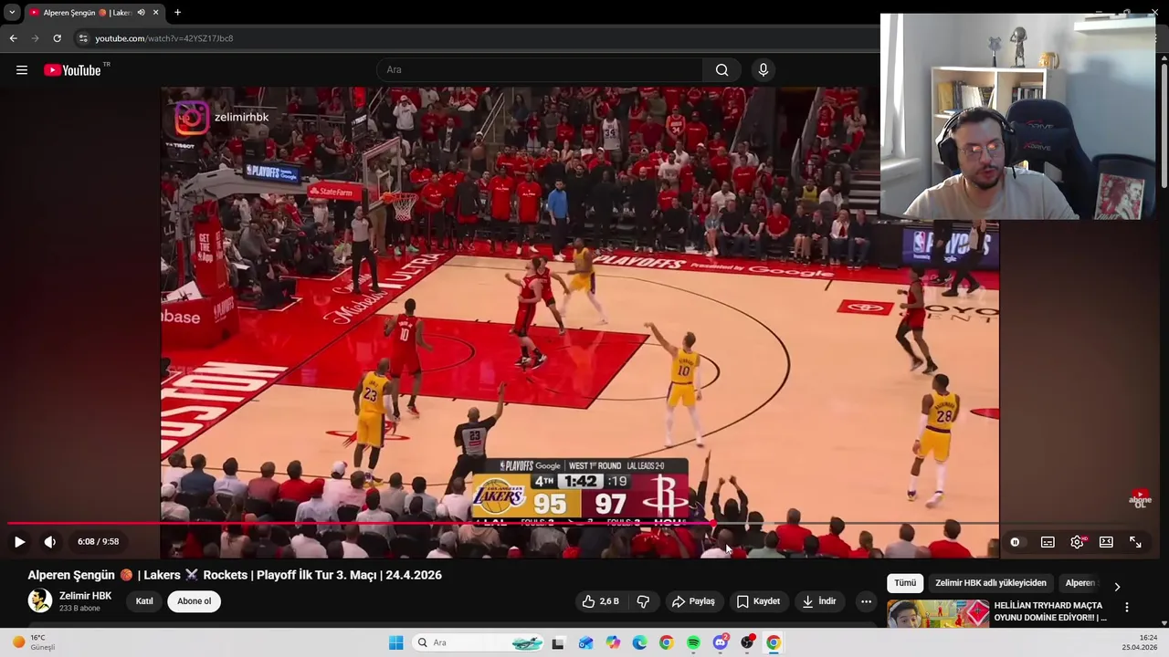View site information icon in address bar

83,38
